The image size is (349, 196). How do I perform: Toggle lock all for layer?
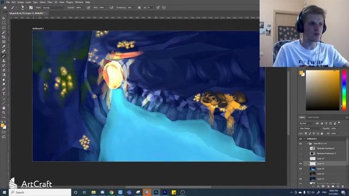click(x=322, y=133)
